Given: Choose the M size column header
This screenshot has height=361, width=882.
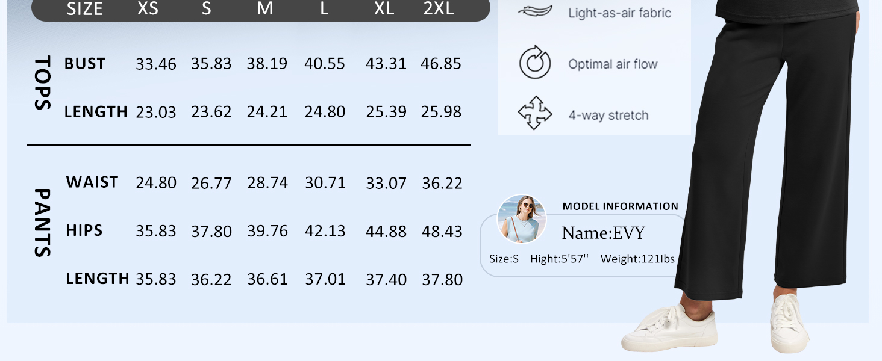Looking at the screenshot, I should [x=265, y=9].
